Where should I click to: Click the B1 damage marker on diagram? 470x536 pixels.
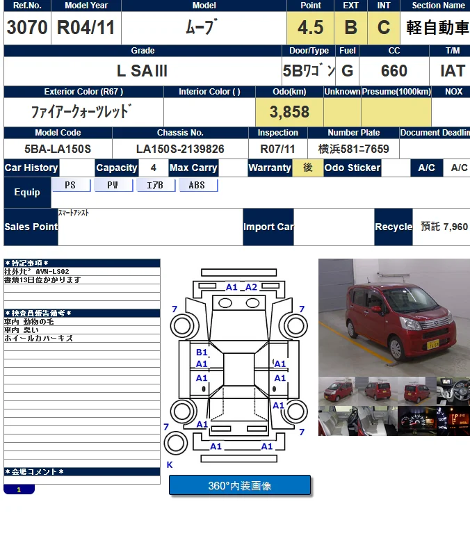(202, 353)
